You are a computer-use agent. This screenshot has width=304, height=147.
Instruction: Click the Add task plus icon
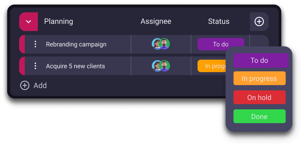(x=25, y=85)
